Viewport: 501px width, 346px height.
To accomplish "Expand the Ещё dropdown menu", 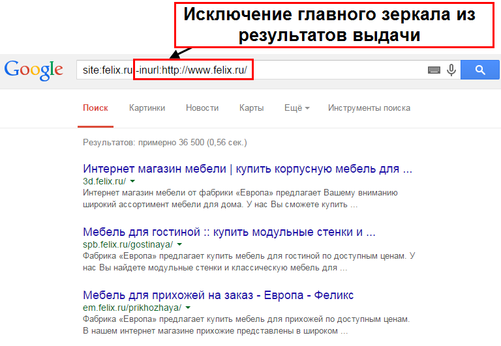I will tap(297, 108).
